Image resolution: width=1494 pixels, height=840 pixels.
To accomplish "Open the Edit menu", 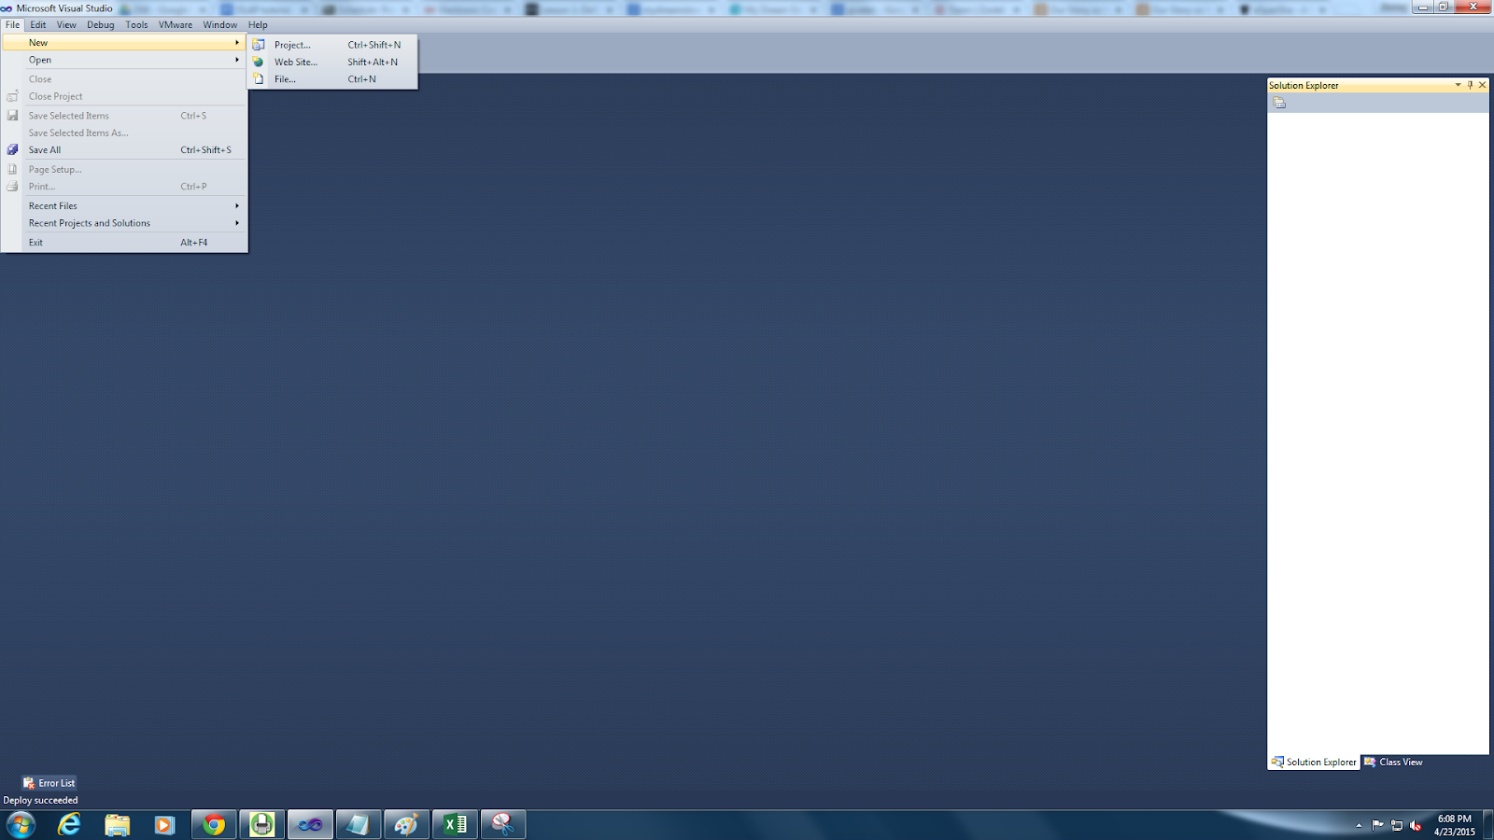I will 37,25.
